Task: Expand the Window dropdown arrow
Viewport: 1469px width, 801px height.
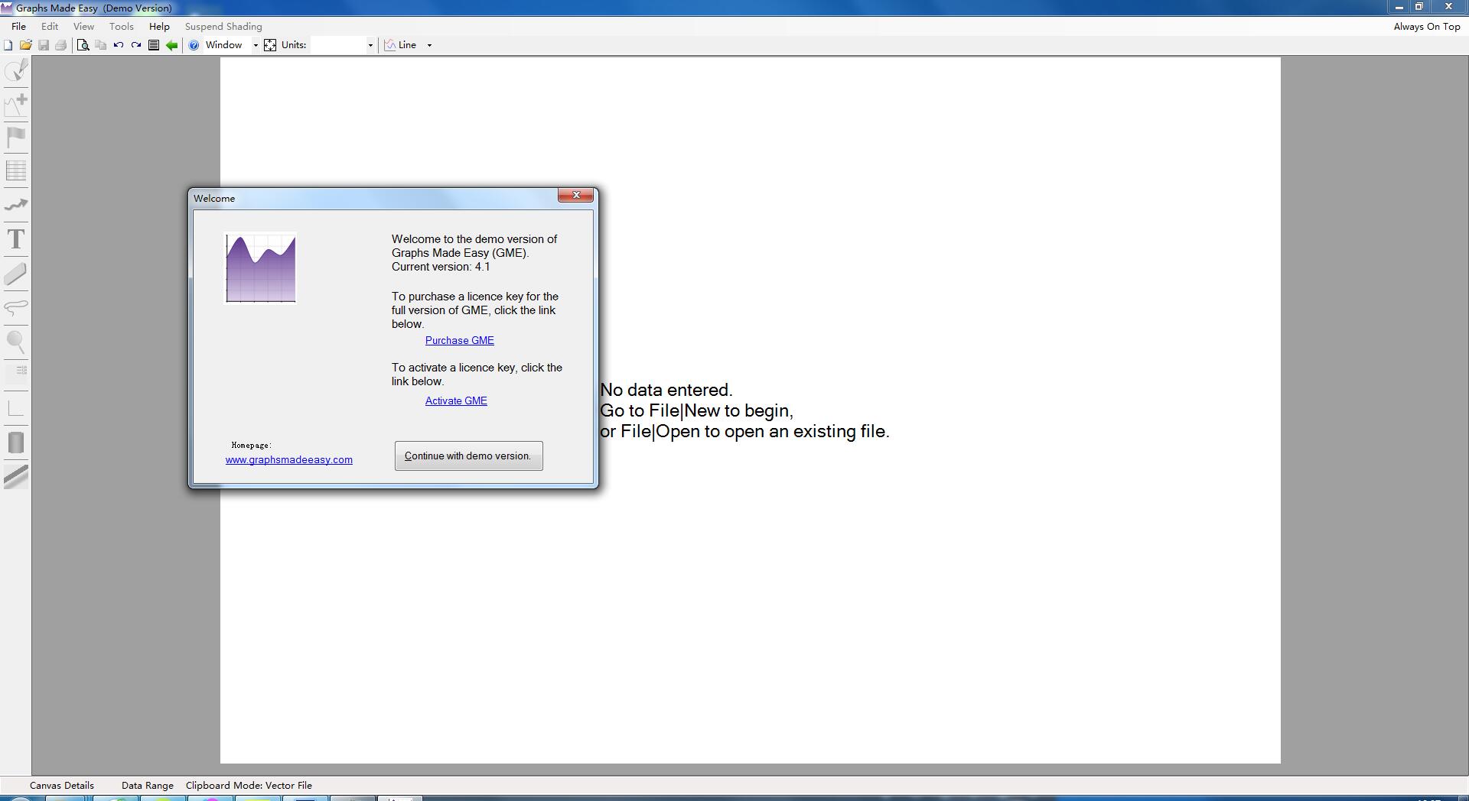Action: (x=256, y=45)
